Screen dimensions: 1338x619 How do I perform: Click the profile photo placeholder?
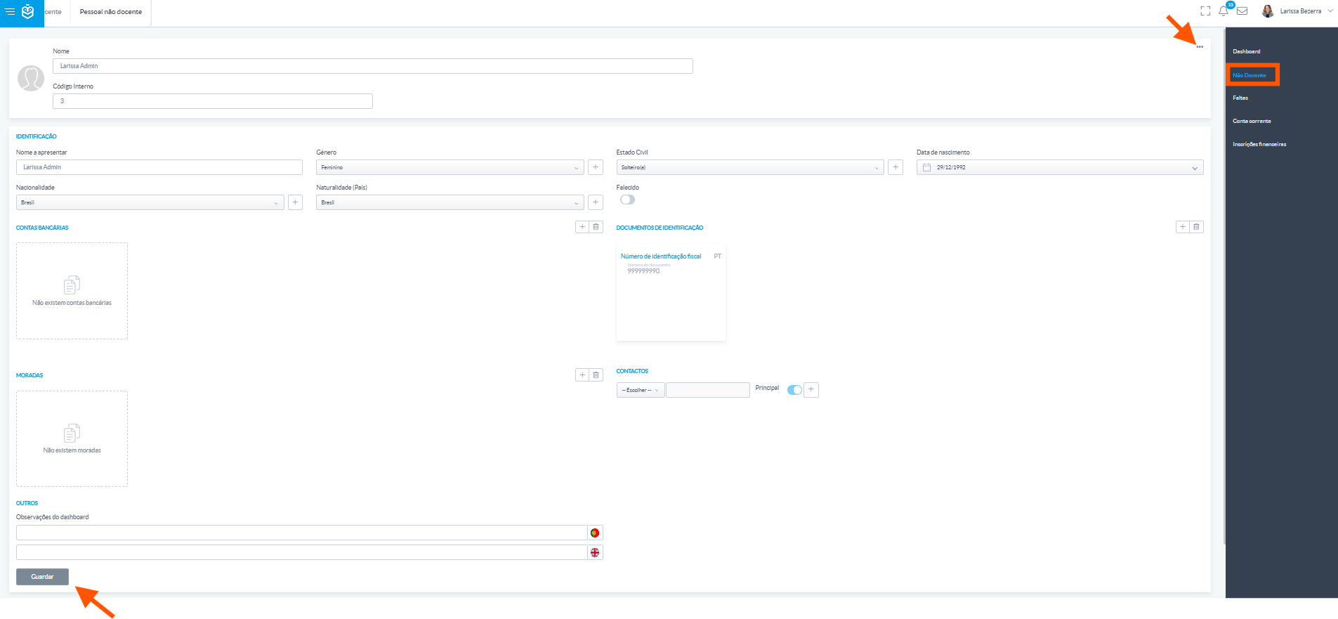click(31, 79)
